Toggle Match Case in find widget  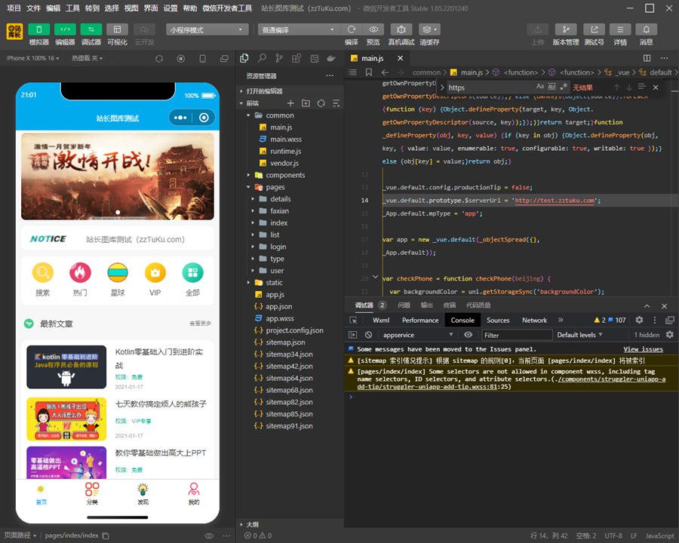tap(540, 87)
